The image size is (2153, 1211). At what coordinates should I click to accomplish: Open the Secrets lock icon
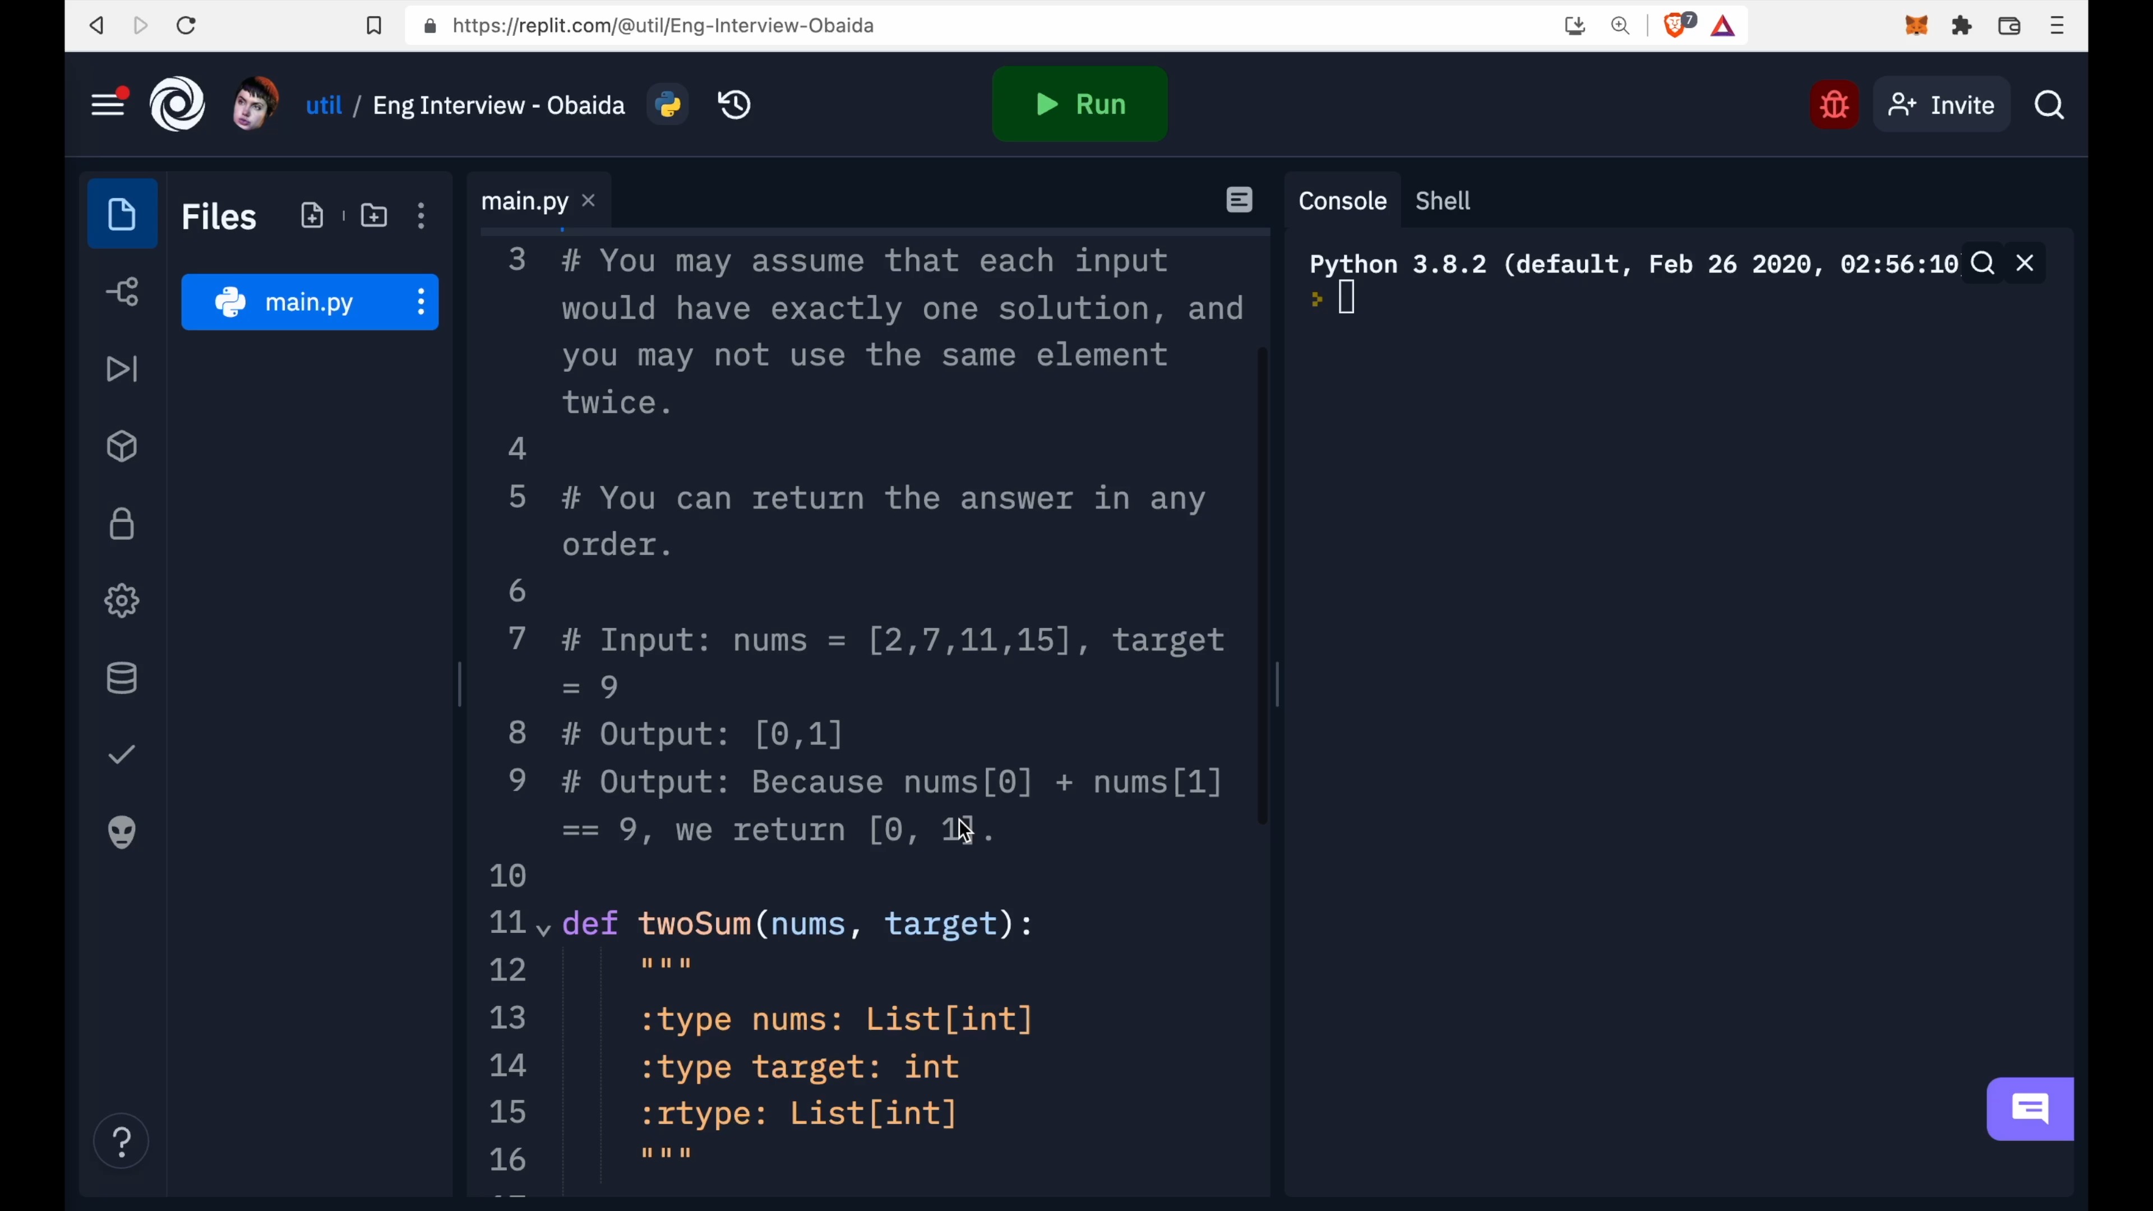[x=122, y=524]
